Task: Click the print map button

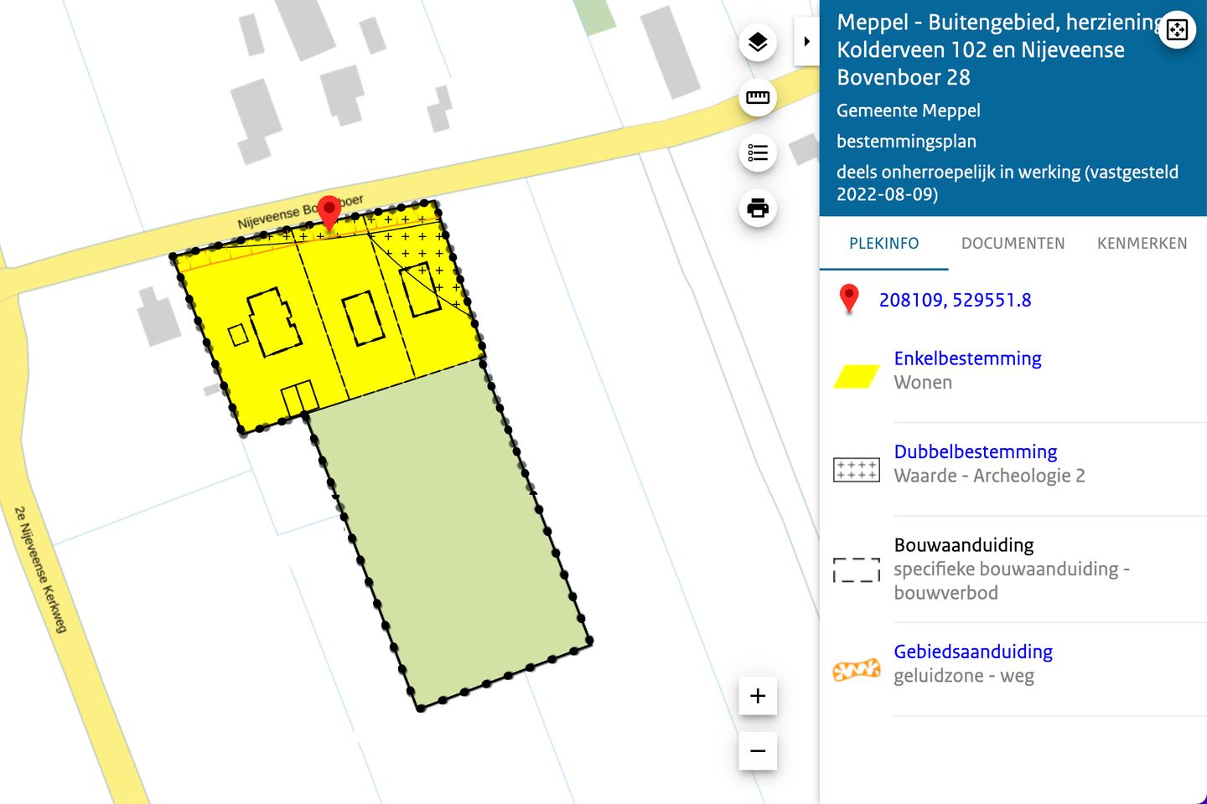Action: [758, 209]
